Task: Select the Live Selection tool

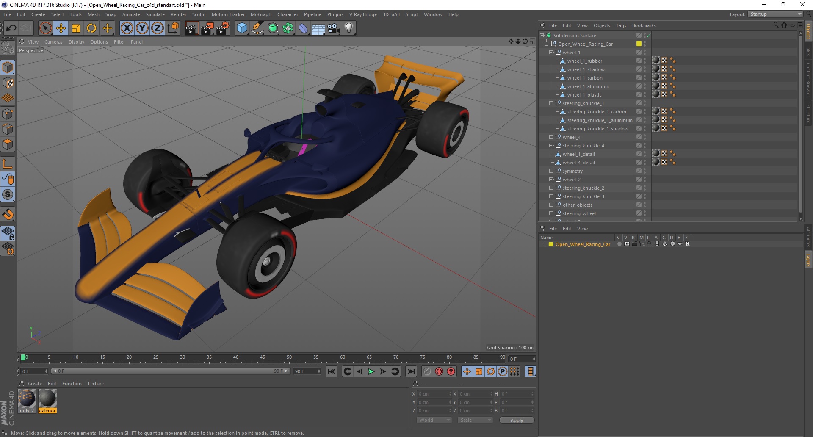Action: (45, 28)
